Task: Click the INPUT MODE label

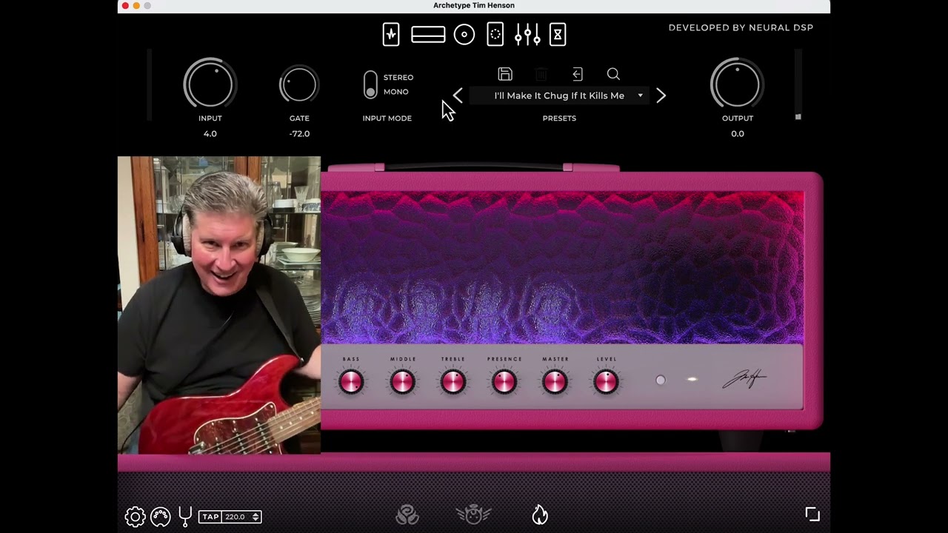Action: (387, 118)
